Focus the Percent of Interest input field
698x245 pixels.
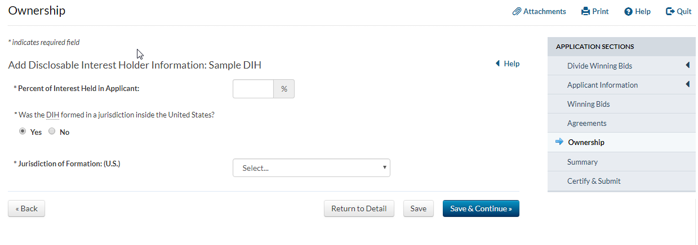point(253,89)
